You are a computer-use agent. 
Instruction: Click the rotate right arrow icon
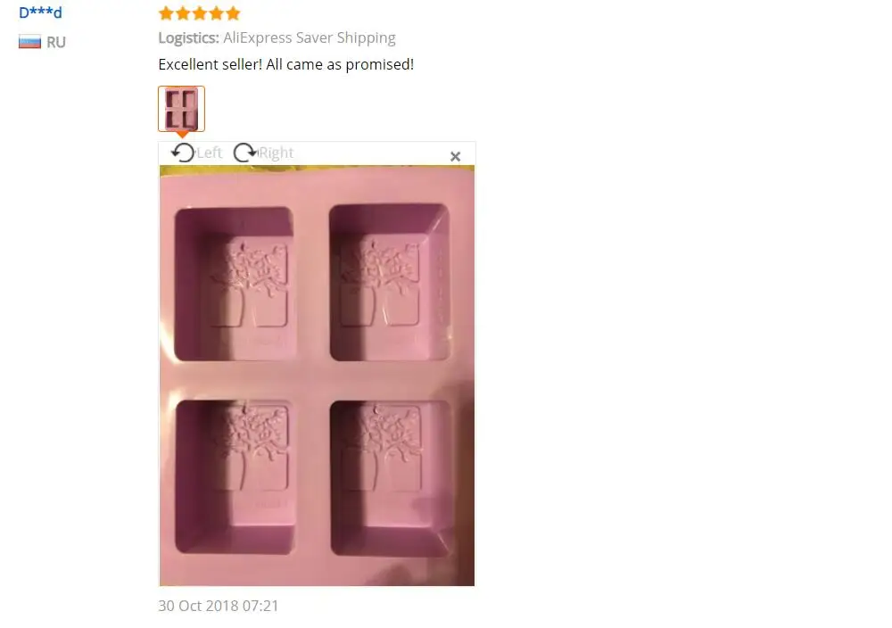pos(245,153)
